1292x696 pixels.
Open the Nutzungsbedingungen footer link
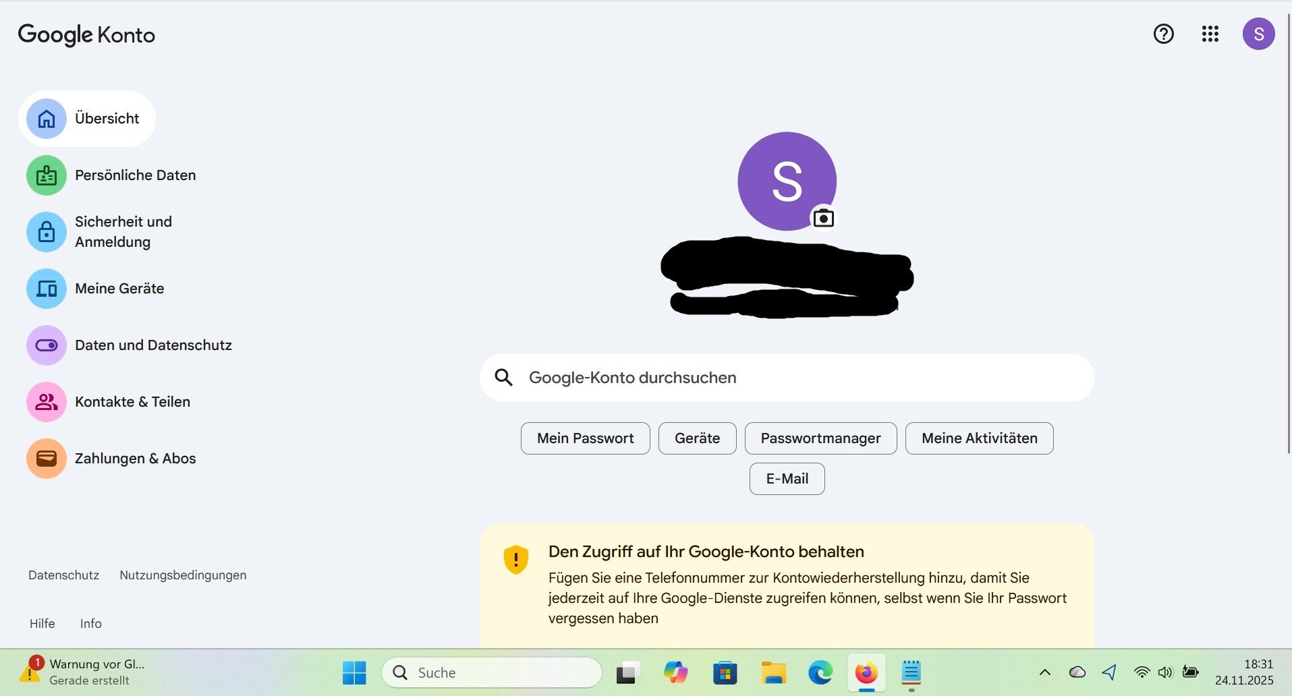pos(183,575)
